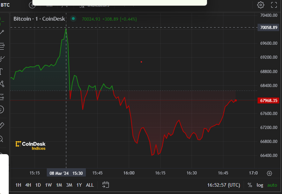Open the go to date calendar
Image resolution: width=282 pixels, height=194 pixels.
(x=106, y=185)
